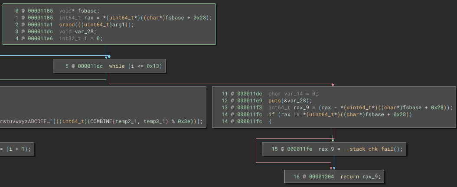The height and width of the screenshot is (187, 457).
Task: Click the puts(&var_28) call
Action: pos(291,101)
